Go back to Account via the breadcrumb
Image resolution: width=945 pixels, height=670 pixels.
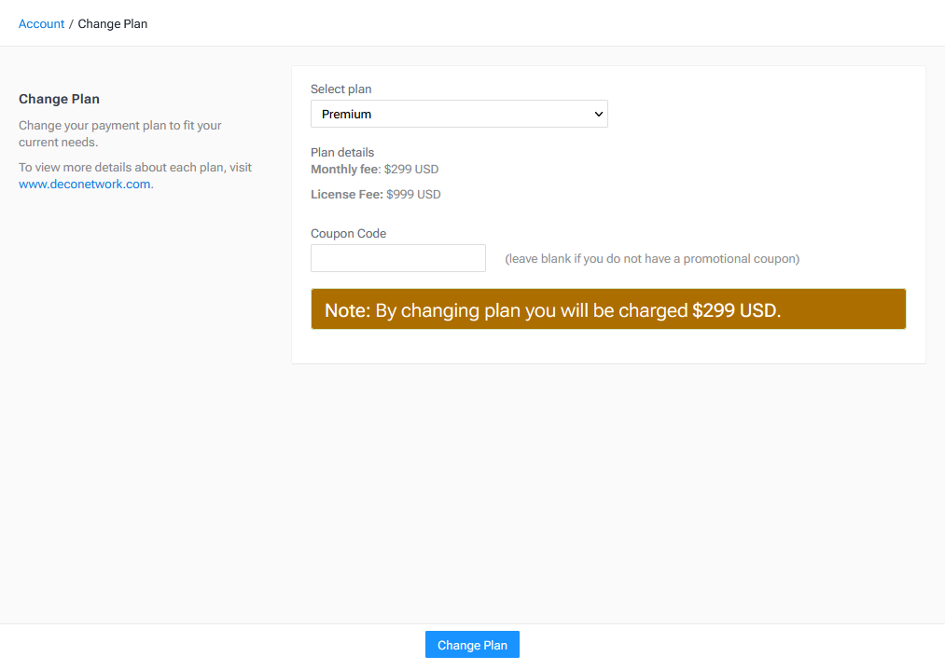point(41,23)
